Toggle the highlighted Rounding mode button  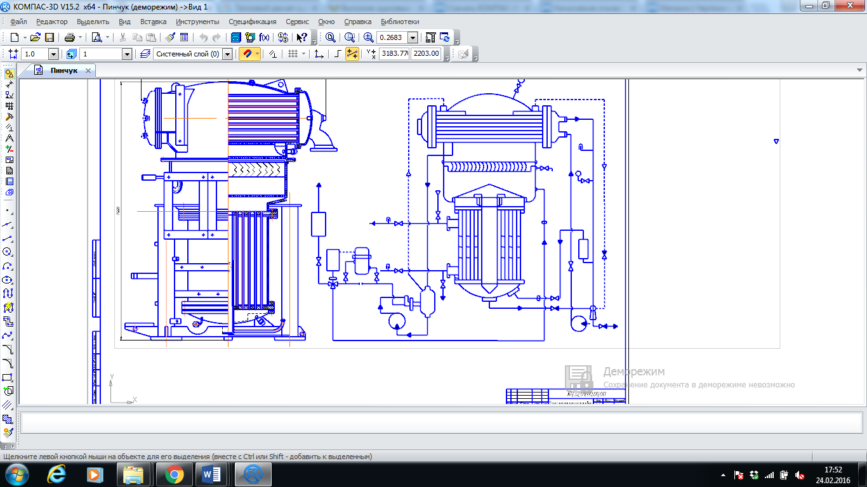click(x=352, y=54)
